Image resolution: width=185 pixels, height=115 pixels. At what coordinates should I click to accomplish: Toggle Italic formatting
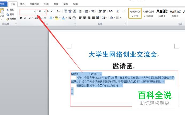(25, 18)
